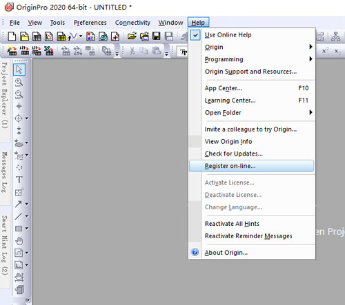Open the Messages Log side tab
Image resolution: width=345 pixels, height=305 pixels.
coord(5,172)
